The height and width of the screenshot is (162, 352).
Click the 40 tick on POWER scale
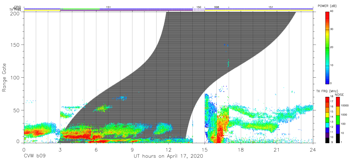[332, 11]
